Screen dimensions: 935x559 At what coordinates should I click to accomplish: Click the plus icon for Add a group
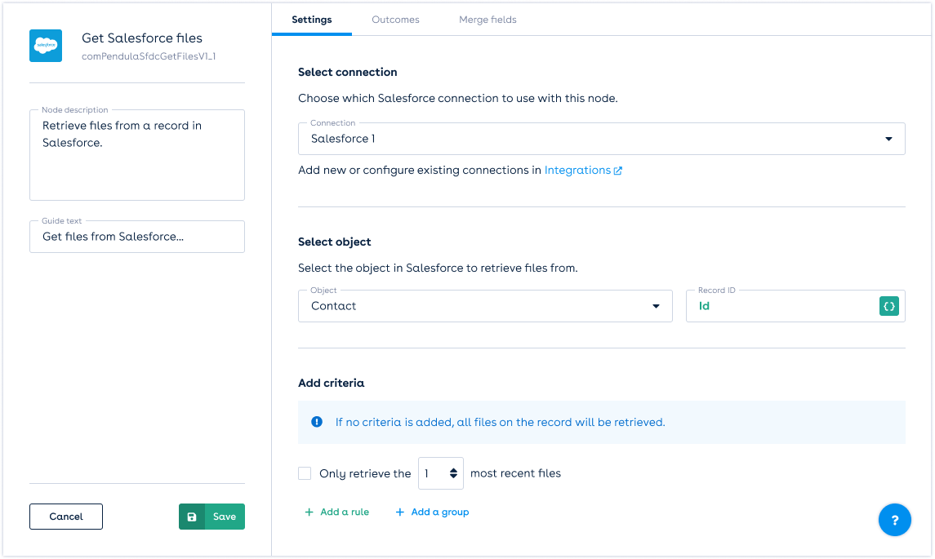pyautogui.click(x=399, y=512)
